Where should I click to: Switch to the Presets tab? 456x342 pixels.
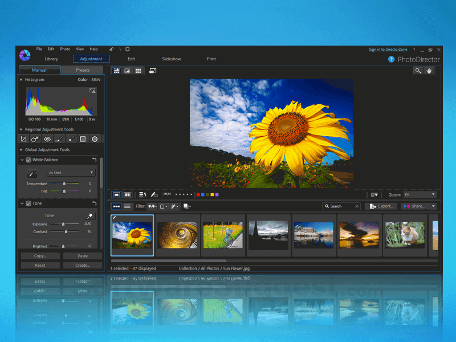click(x=83, y=70)
